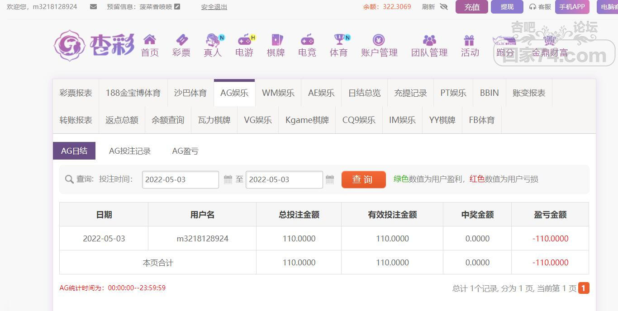Switch to the 返点总额 tab

click(x=122, y=120)
